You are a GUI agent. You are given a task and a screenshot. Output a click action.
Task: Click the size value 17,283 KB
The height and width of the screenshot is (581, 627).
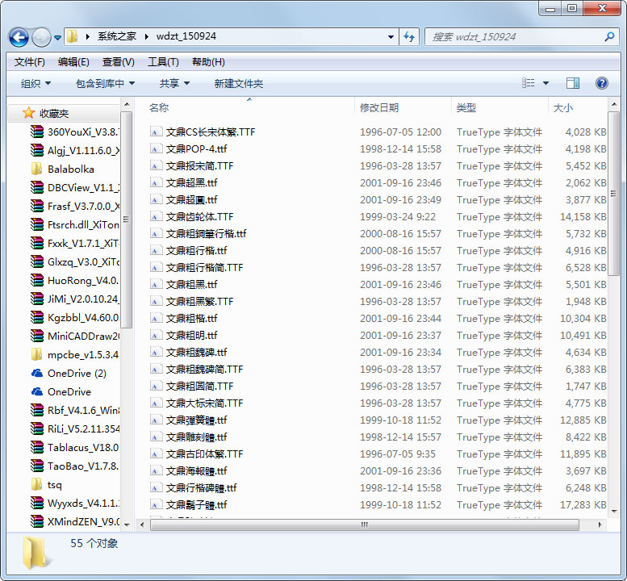[583, 505]
